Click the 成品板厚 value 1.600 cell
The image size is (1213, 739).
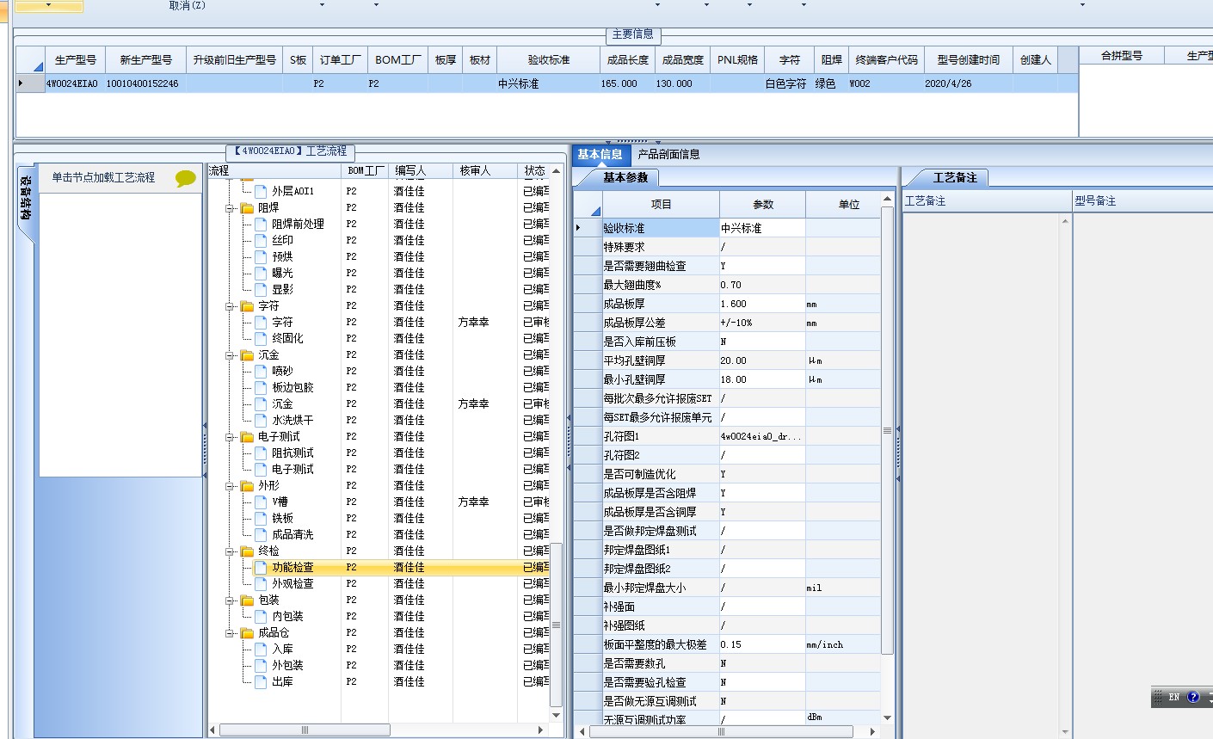click(x=762, y=304)
